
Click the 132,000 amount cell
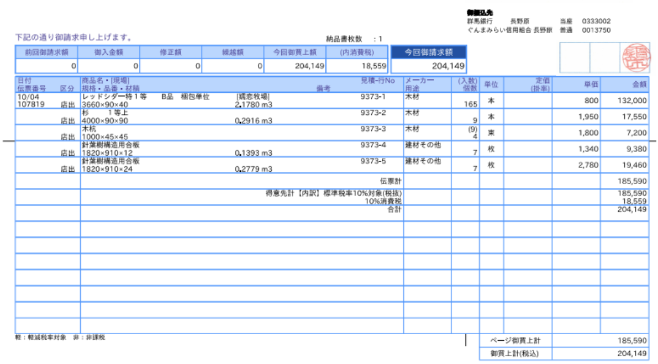631,101
